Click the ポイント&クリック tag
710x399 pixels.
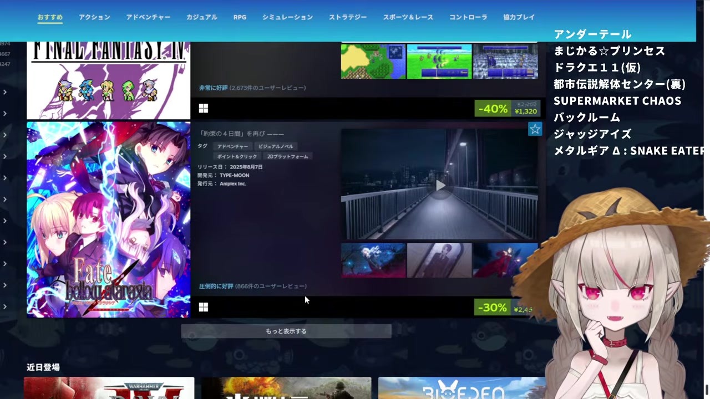pyautogui.click(x=237, y=156)
